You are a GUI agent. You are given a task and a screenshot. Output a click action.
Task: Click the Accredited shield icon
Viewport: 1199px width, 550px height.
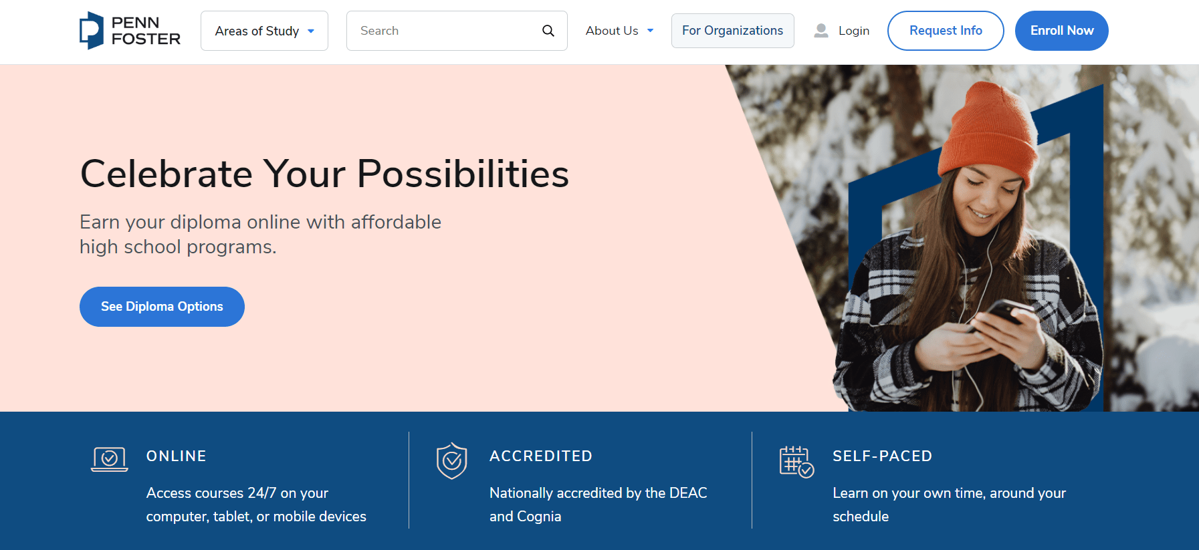click(x=452, y=460)
